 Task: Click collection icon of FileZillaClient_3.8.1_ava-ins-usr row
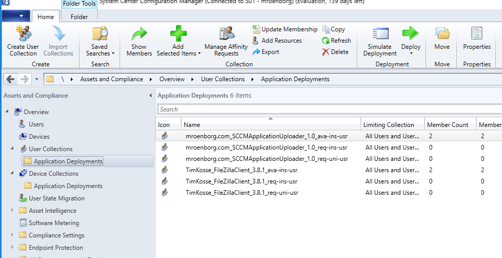click(x=165, y=170)
